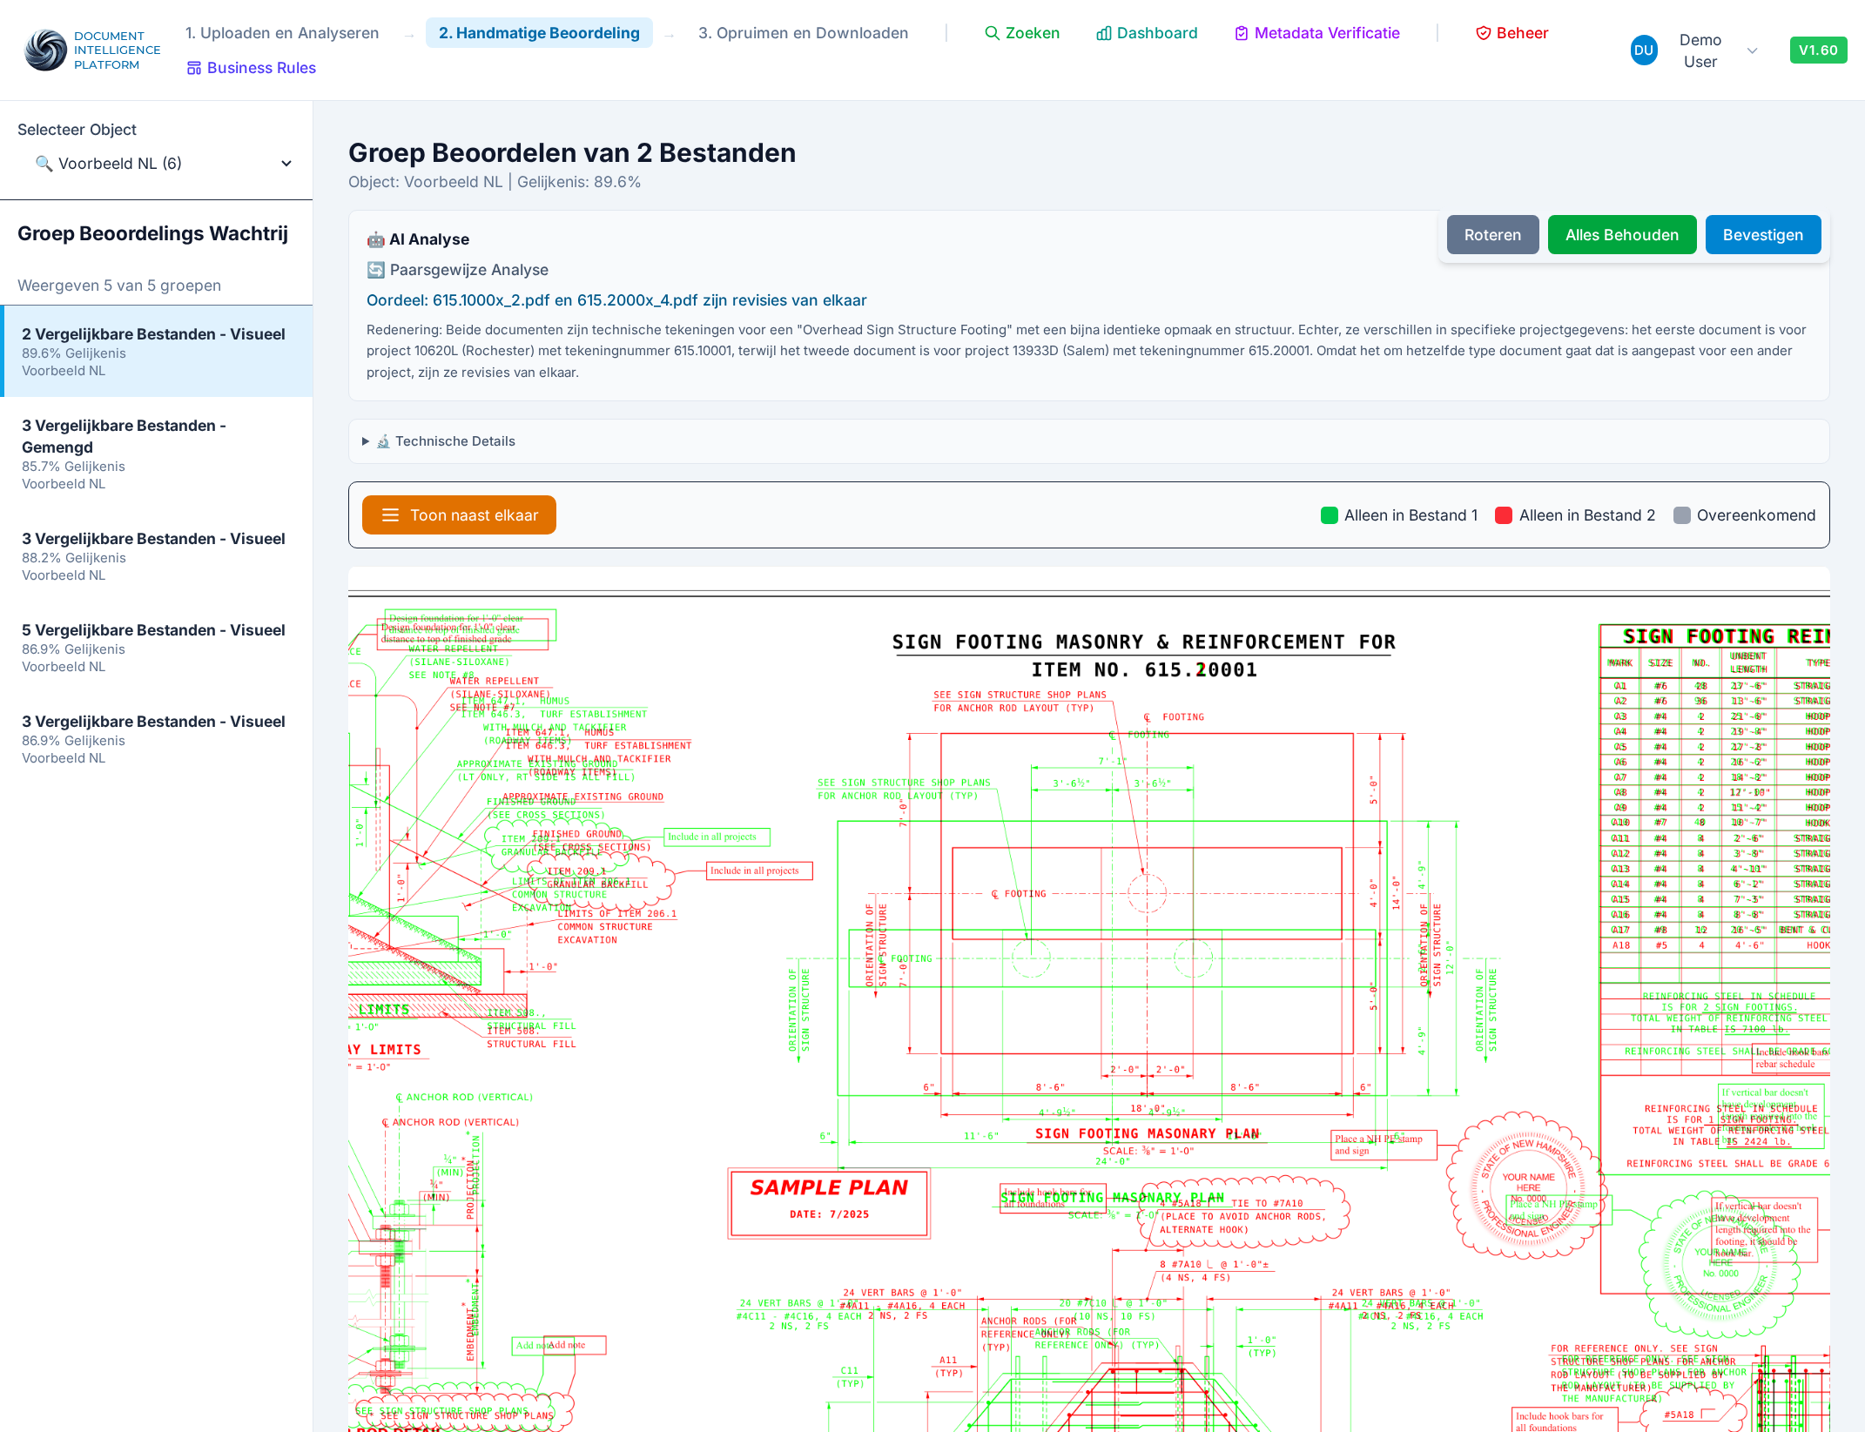Open the Dashboard page
Image resolution: width=1865 pixels, height=1432 pixels.
tap(1147, 33)
